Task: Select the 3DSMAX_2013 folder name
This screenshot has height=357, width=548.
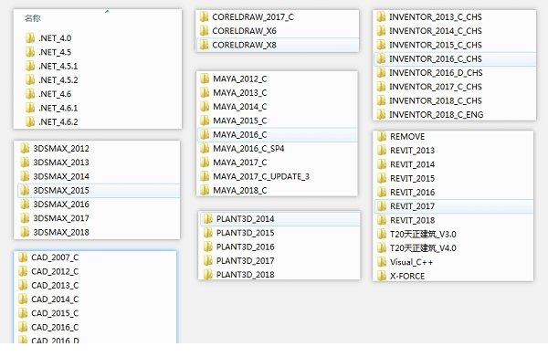Action: click(61, 163)
